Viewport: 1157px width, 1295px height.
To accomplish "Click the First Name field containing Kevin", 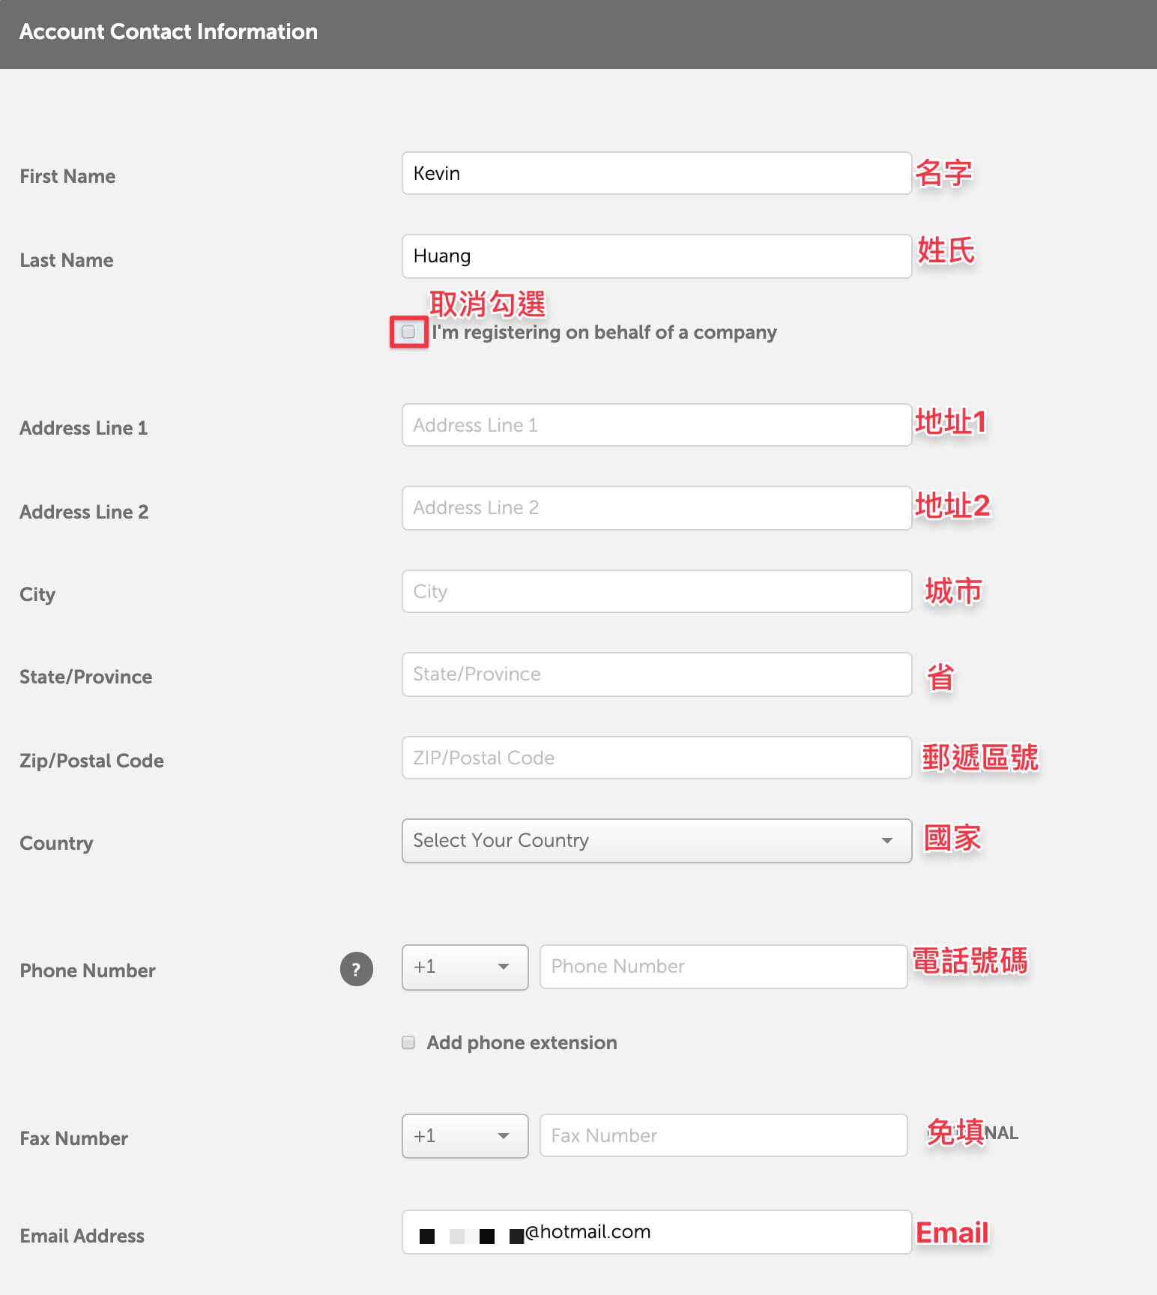I will coord(656,173).
